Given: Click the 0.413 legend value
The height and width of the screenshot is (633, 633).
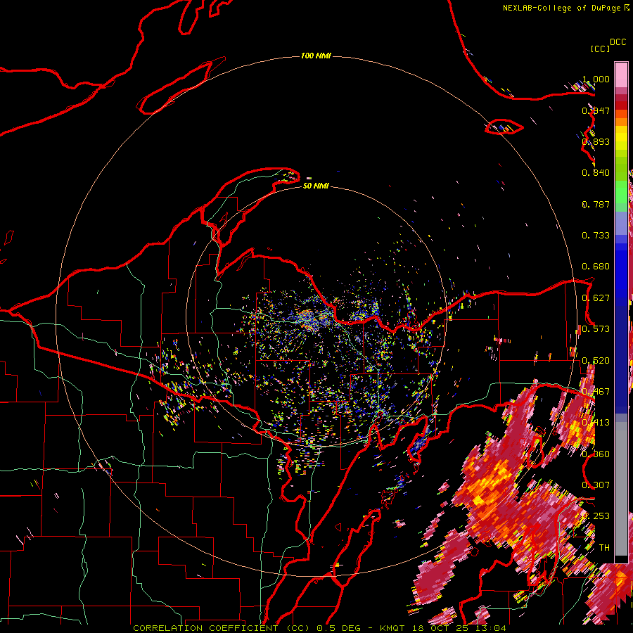Looking at the screenshot, I should click(596, 423).
